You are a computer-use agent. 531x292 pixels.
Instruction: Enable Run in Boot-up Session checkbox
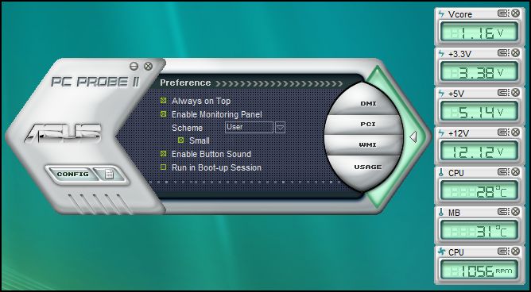[164, 167]
